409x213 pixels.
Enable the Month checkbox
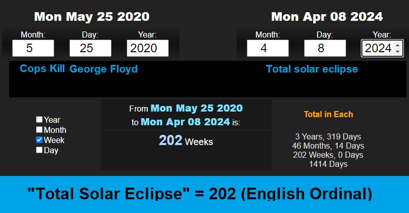coord(39,130)
